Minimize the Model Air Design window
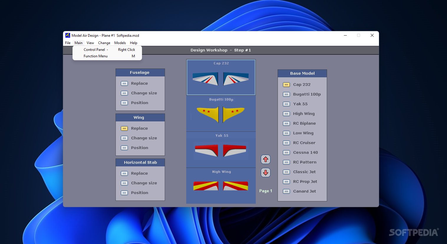Viewport: 447px width, 244px height. click(345, 35)
